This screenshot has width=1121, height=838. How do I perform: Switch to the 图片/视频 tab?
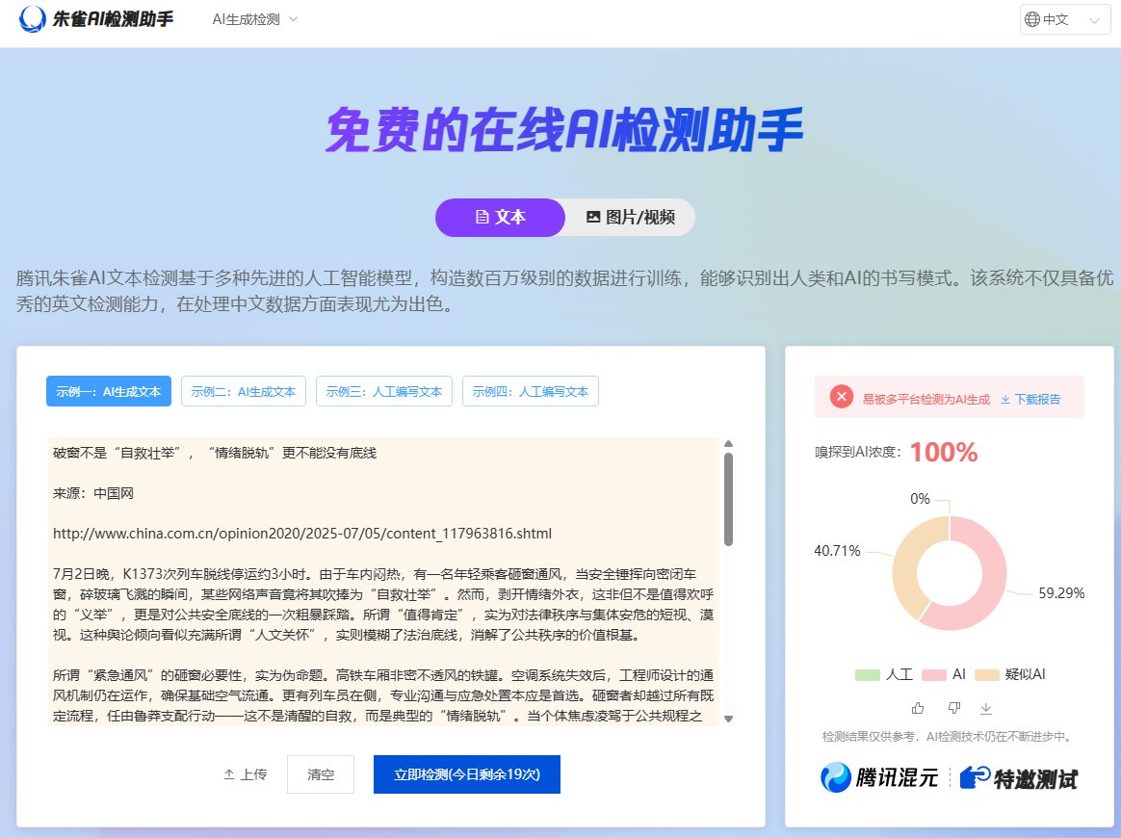point(629,217)
